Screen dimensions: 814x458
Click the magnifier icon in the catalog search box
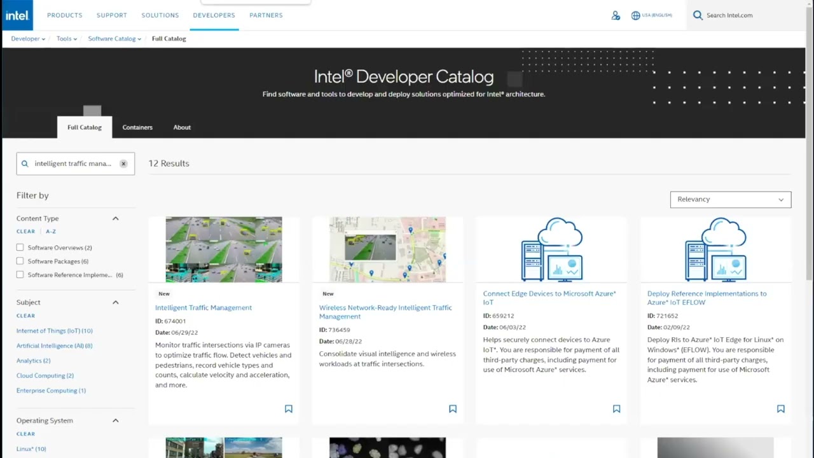coord(25,163)
